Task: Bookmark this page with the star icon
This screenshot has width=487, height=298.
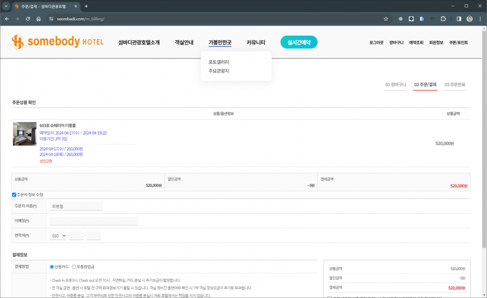Action: [386, 19]
